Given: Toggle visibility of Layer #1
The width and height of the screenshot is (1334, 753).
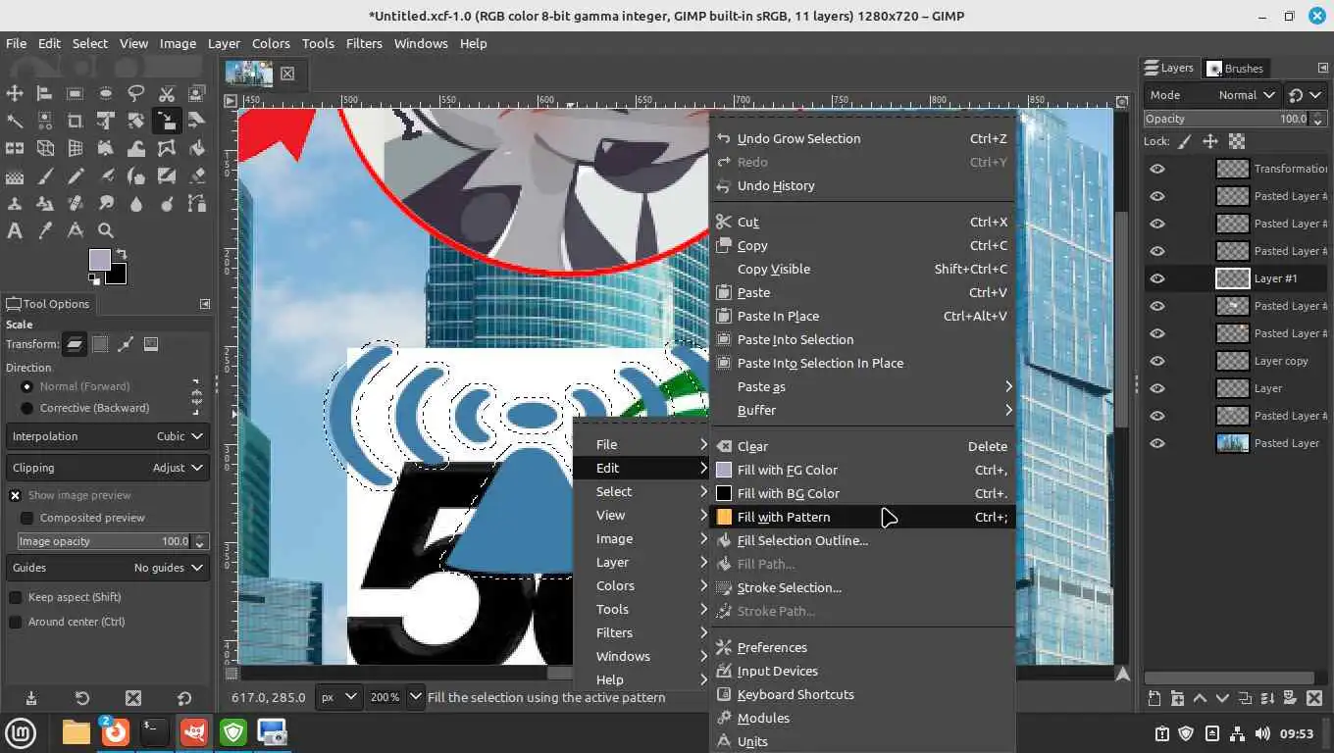Looking at the screenshot, I should (x=1157, y=278).
